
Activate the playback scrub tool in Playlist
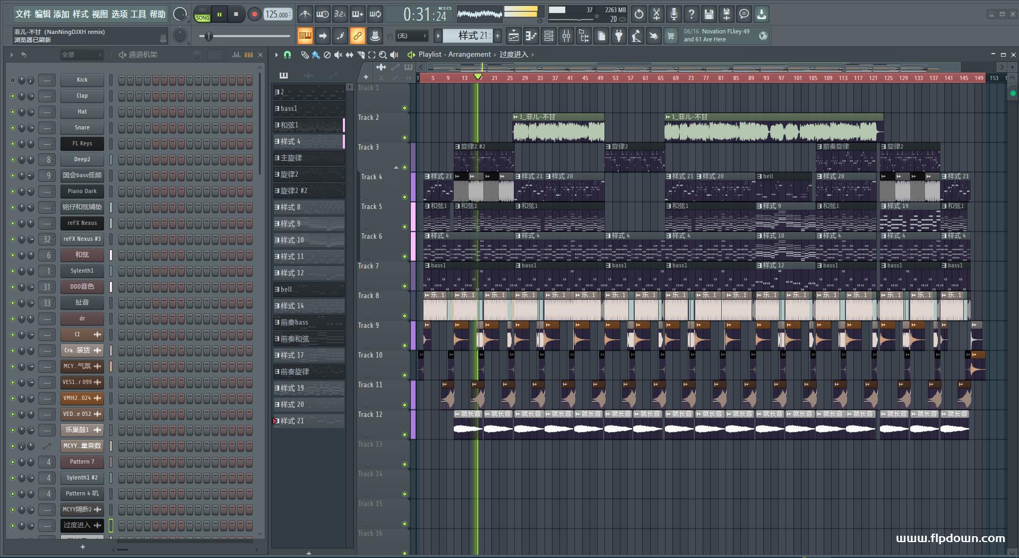[394, 55]
